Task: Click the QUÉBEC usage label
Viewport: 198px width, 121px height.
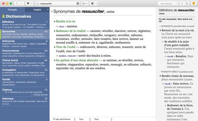Action: [63, 56]
